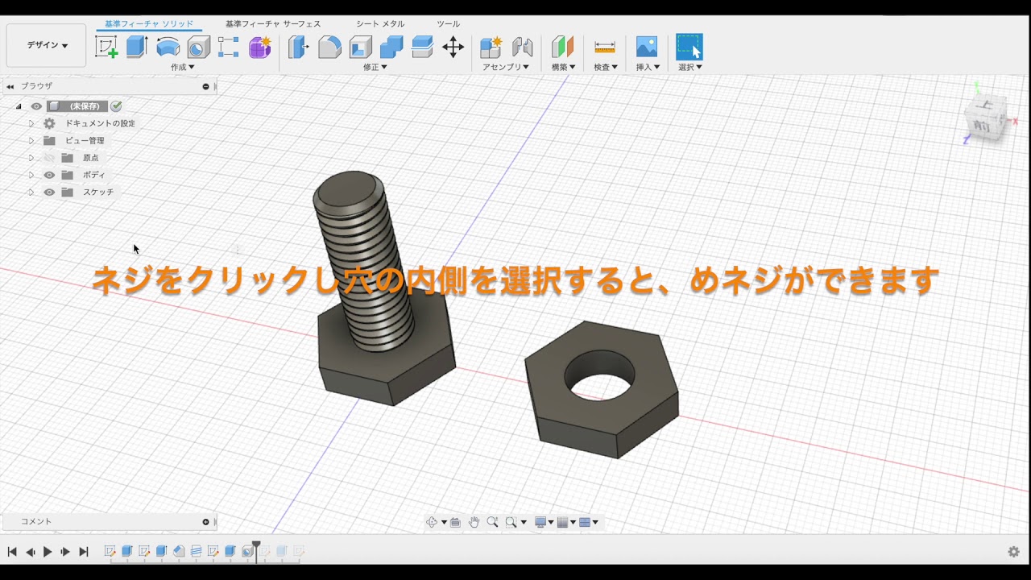Select the Zoom magnifier tool

click(x=492, y=522)
